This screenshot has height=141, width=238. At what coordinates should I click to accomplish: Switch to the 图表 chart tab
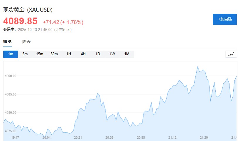[x=26, y=42]
